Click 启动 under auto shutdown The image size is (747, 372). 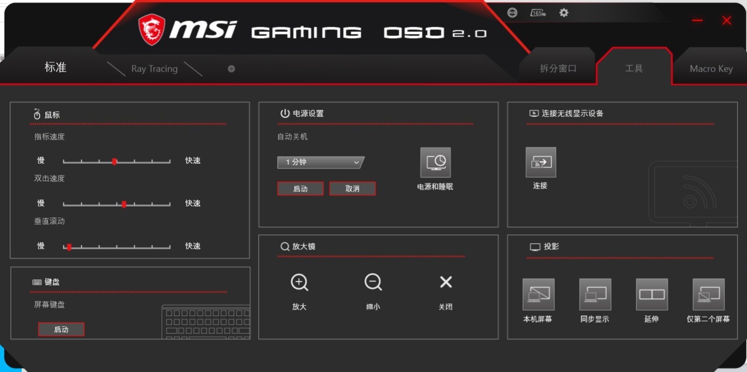(x=300, y=189)
